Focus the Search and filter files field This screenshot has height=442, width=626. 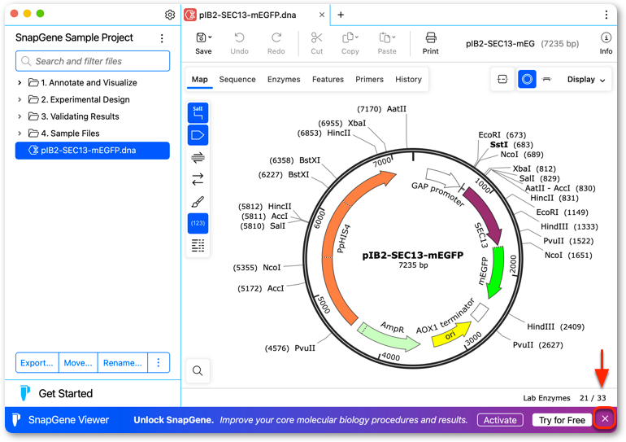point(93,61)
